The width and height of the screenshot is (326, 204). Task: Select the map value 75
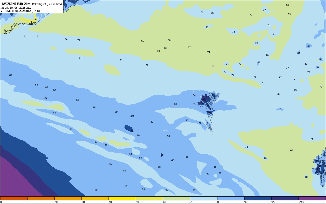pyautogui.click(x=212, y=13)
